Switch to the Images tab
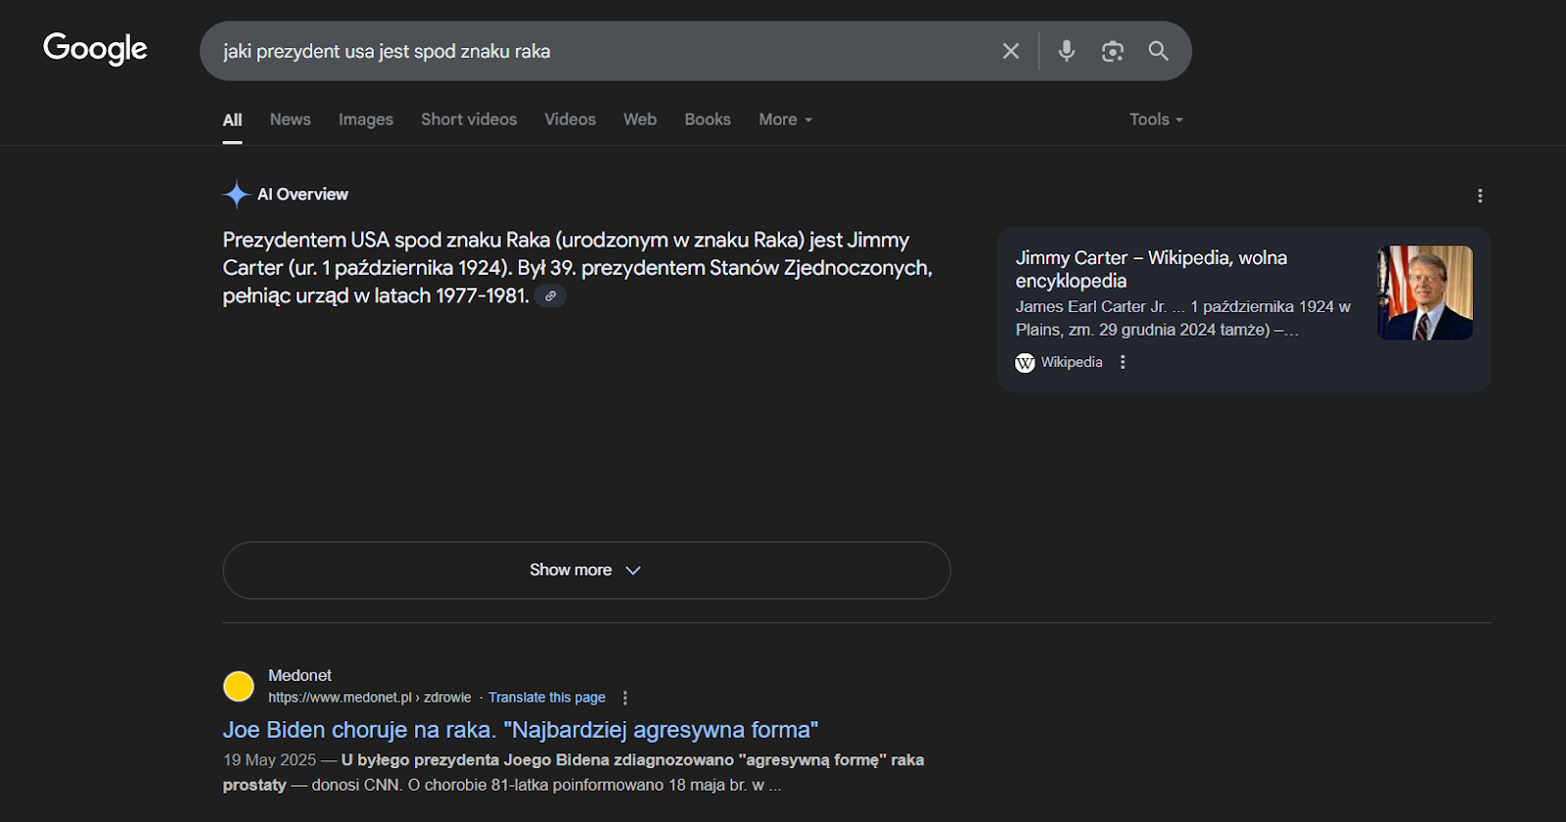Image resolution: width=1566 pixels, height=822 pixels. click(x=366, y=119)
